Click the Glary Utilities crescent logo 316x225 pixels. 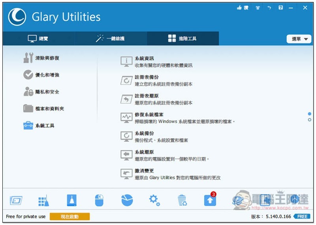click(17, 17)
